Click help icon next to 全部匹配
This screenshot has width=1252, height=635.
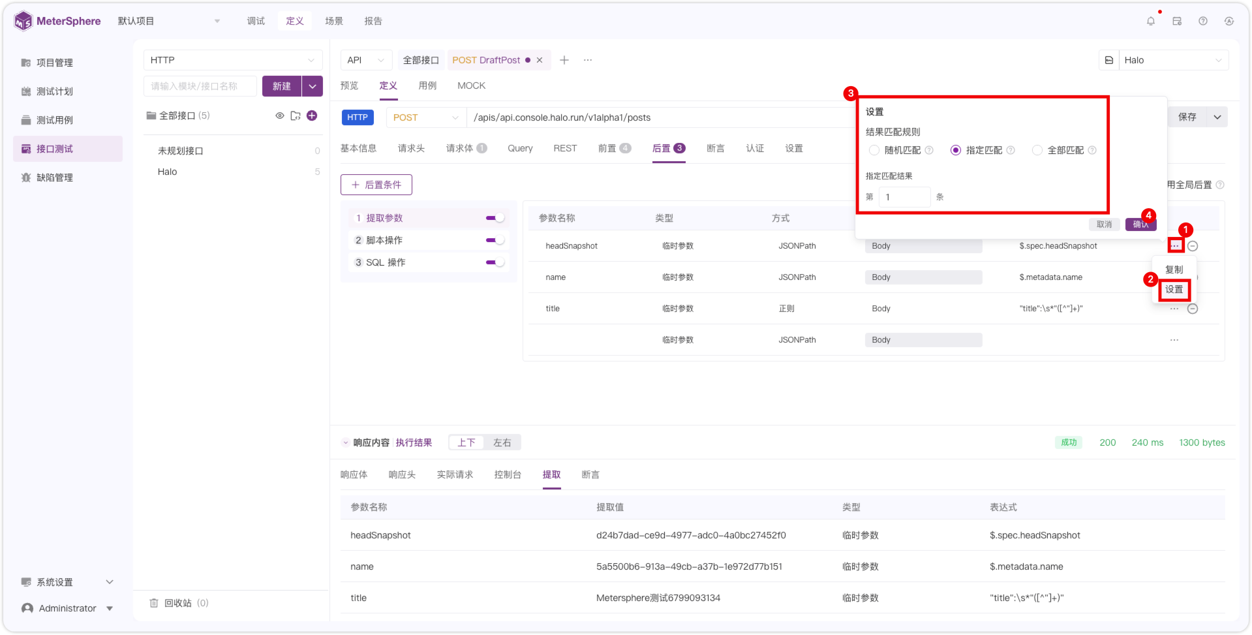1092,150
